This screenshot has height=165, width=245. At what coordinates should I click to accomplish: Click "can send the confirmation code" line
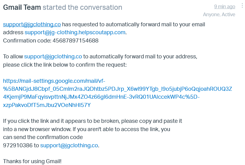[x=43, y=137]
